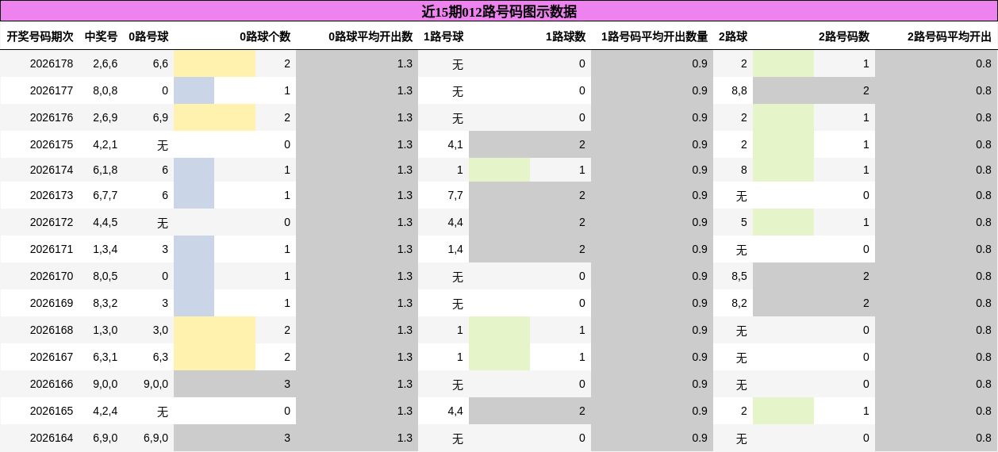998x452 pixels.
Task: Click 2路球 value 8,2
Action: (739, 303)
